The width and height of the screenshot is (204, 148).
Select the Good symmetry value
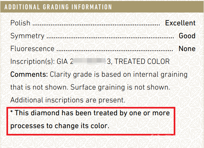coord(187,36)
